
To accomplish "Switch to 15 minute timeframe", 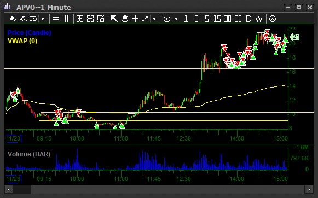I will (217, 19).
